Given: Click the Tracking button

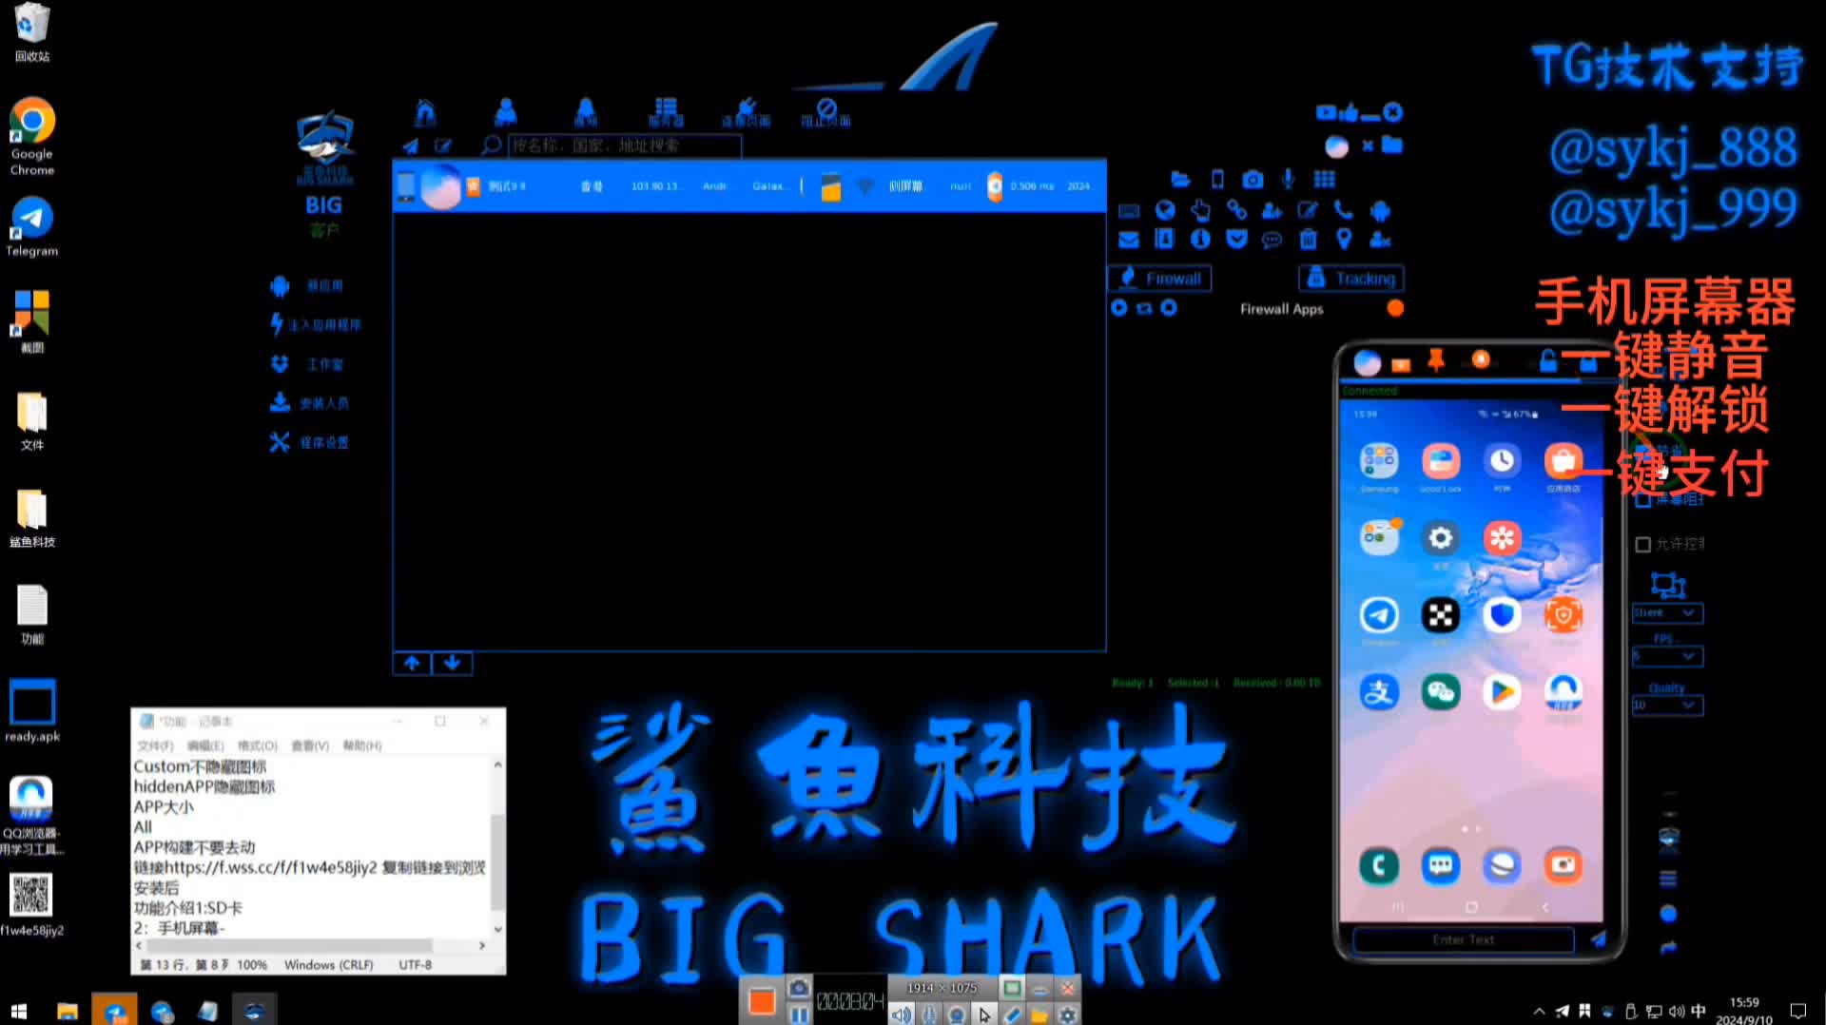Looking at the screenshot, I should pyautogui.click(x=1351, y=278).
